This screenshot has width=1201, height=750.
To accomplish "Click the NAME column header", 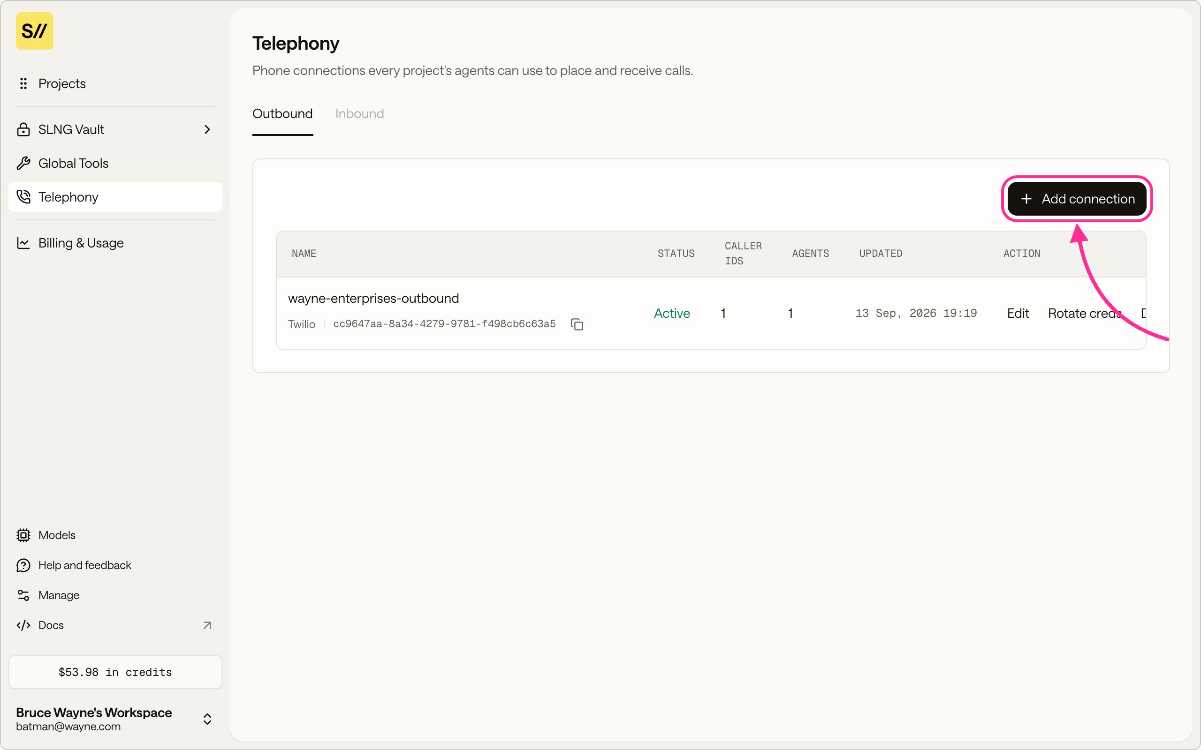I will point(304,254).
